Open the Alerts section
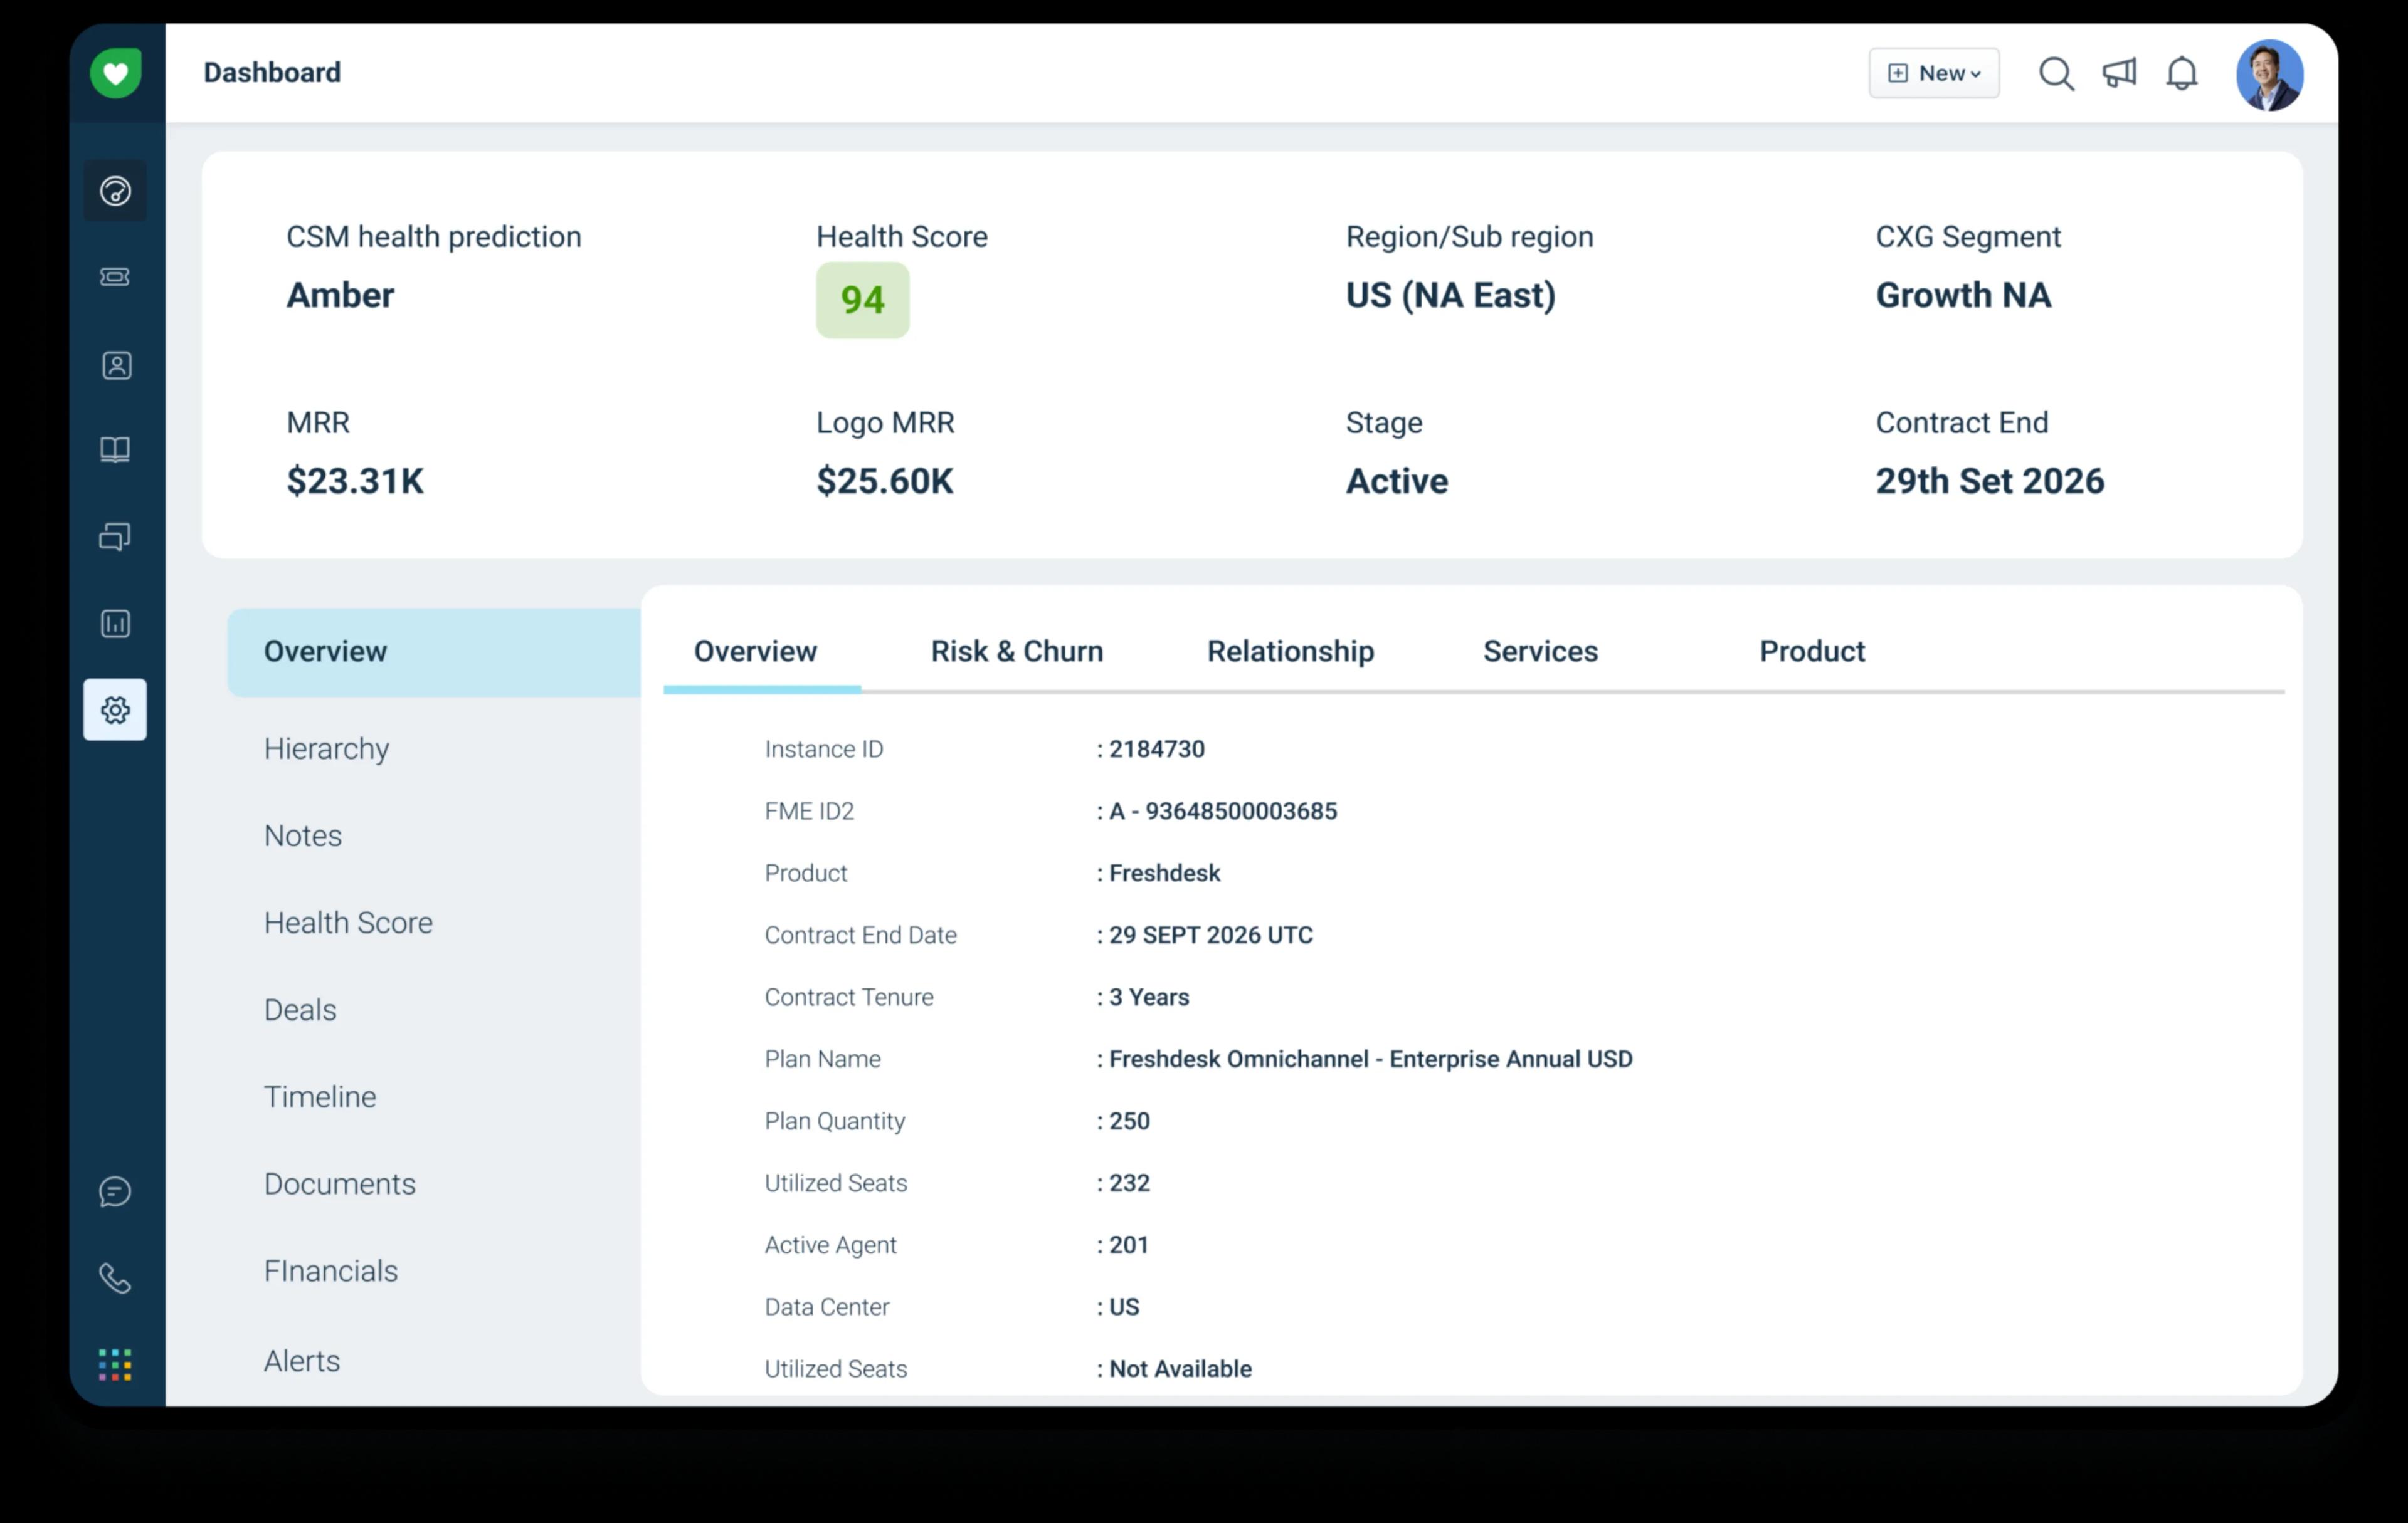 pos(302,1360)
